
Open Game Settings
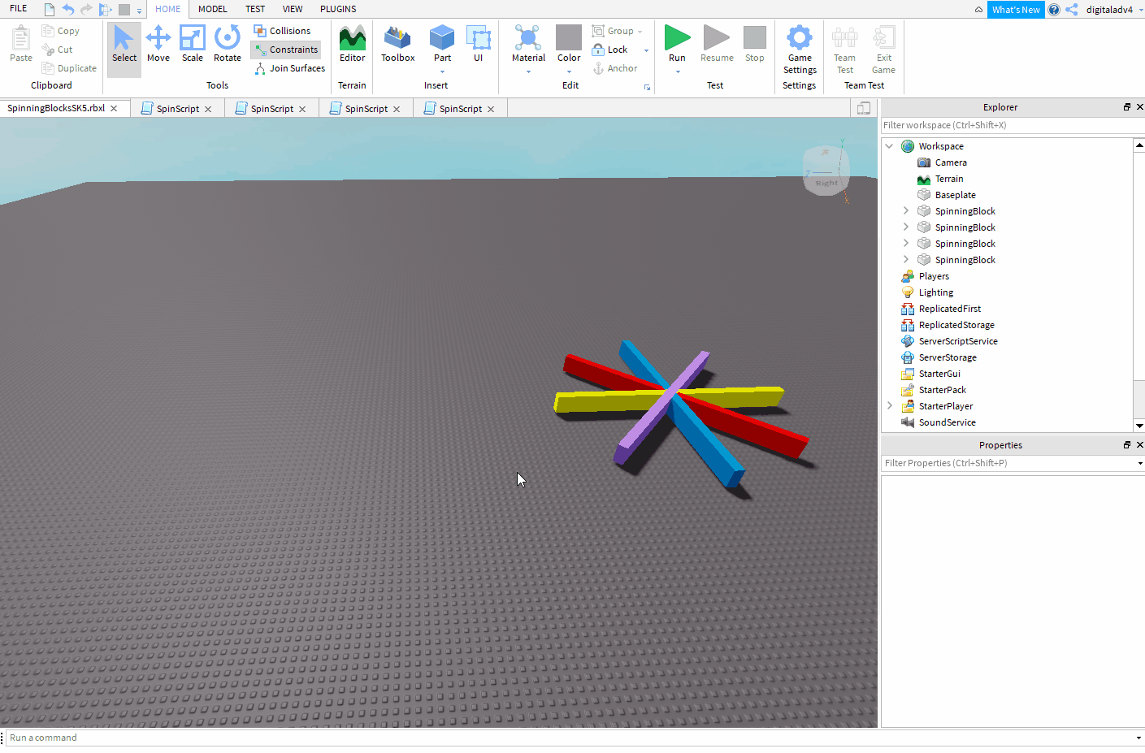click(800, 49)
